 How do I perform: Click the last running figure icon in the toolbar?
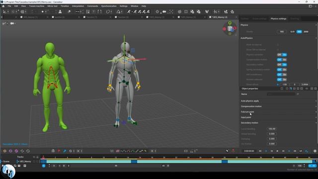point(148,12)
